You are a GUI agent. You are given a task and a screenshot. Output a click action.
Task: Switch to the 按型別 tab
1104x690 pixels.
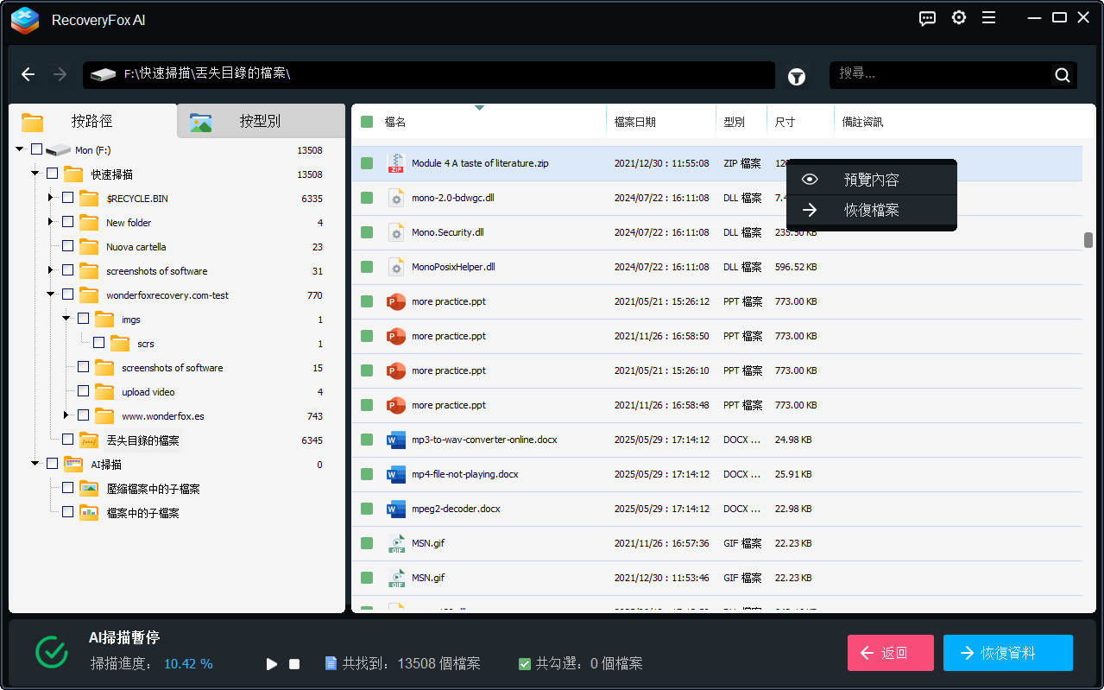click(262, 121)
